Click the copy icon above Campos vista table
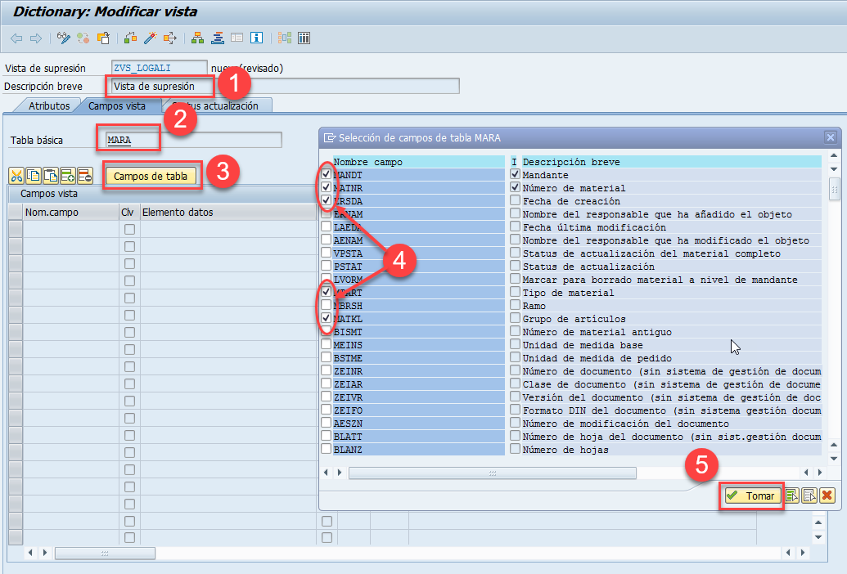This screenshot has height=574, width=847. tap(34, 176)
